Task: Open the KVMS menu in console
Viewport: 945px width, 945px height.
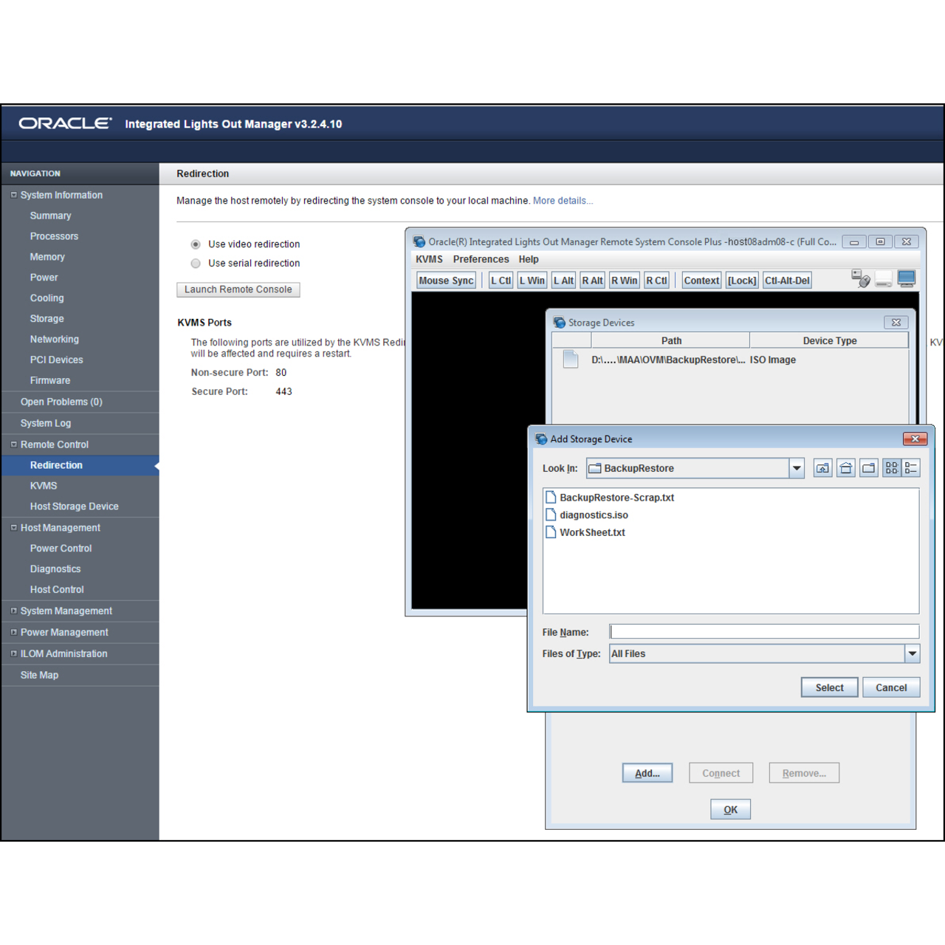Action: coord(429,259)
